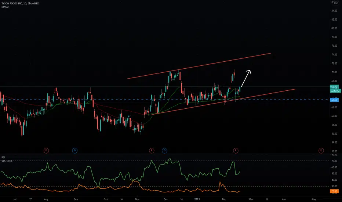Open the August earnings (E) marker
Viewport: 342px width, 202px height.
point(46,151)
